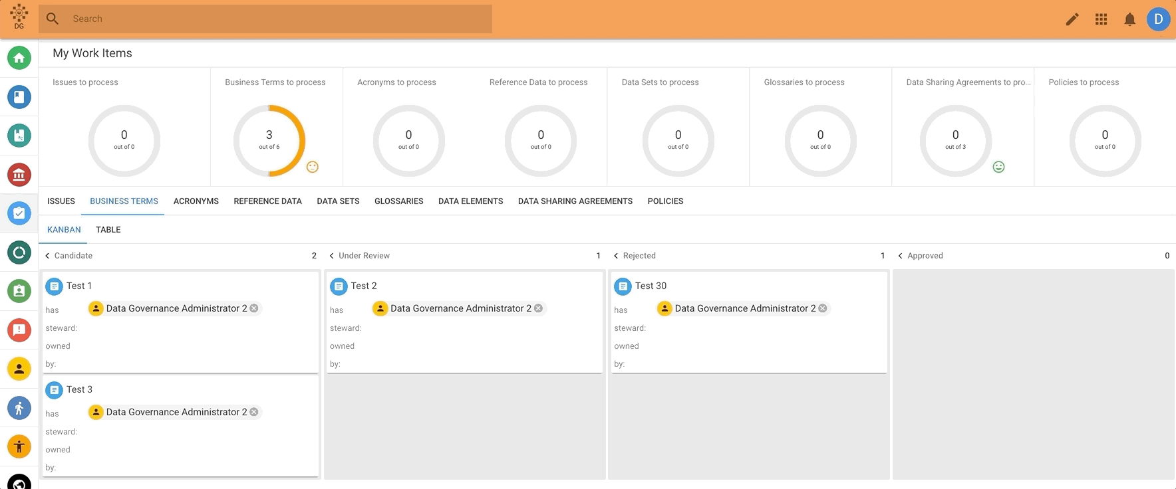Image resolution: width=1176 pixels, height=489 pixels.
Task: Click the steward avatar icon on Test 30 card
Action: (x=664, y=308)
